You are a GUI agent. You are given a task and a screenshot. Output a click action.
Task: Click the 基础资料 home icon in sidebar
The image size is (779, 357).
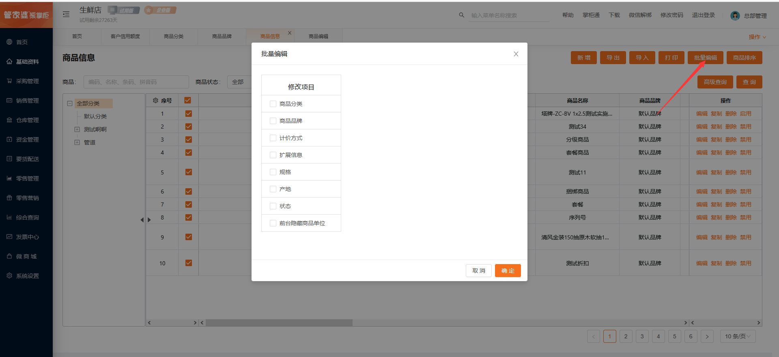(x=9, y=61)
